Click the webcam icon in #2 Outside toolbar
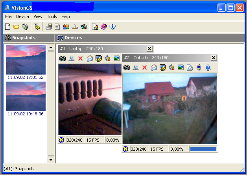Image resolution: width=247 pixels, height=175 pixels. coord(136,67)
